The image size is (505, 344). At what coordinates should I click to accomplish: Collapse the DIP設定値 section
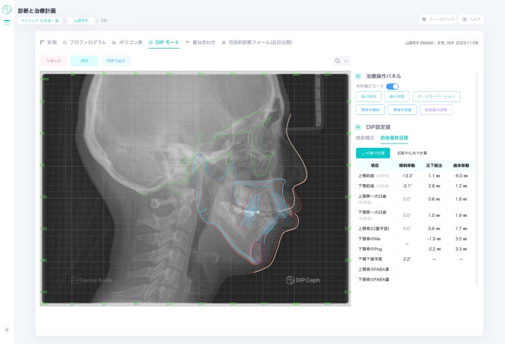[358, 127]
